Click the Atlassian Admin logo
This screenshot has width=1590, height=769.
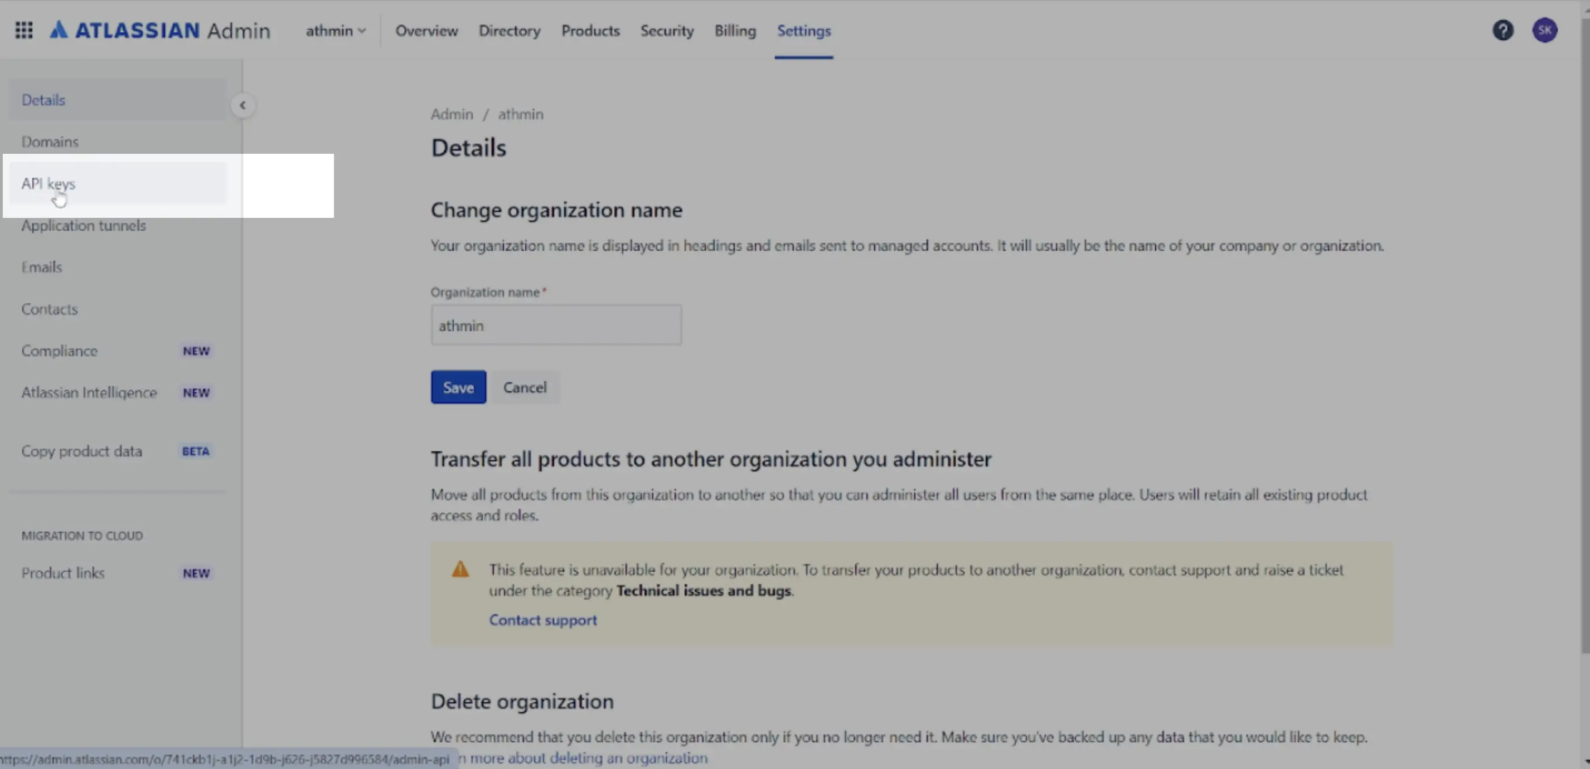point(160,30)
